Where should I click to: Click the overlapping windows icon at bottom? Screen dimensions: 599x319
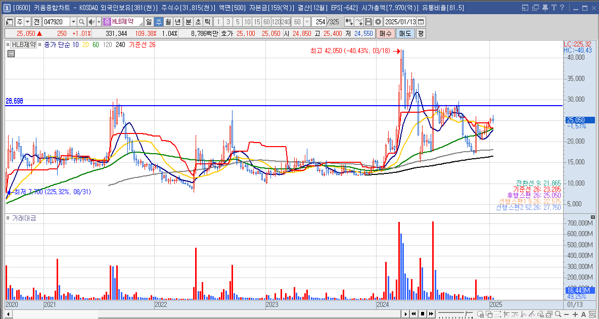pos(489,314)
